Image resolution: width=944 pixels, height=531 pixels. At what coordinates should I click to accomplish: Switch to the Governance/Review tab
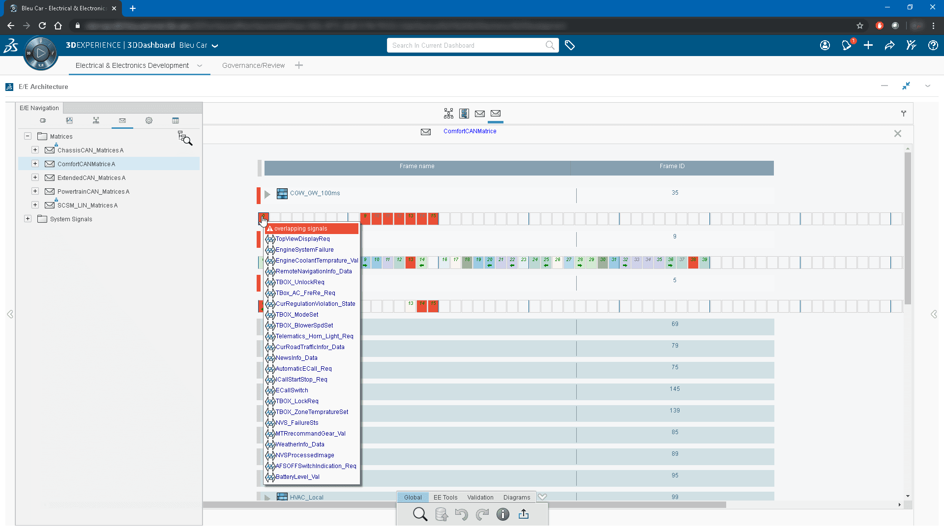253,65
